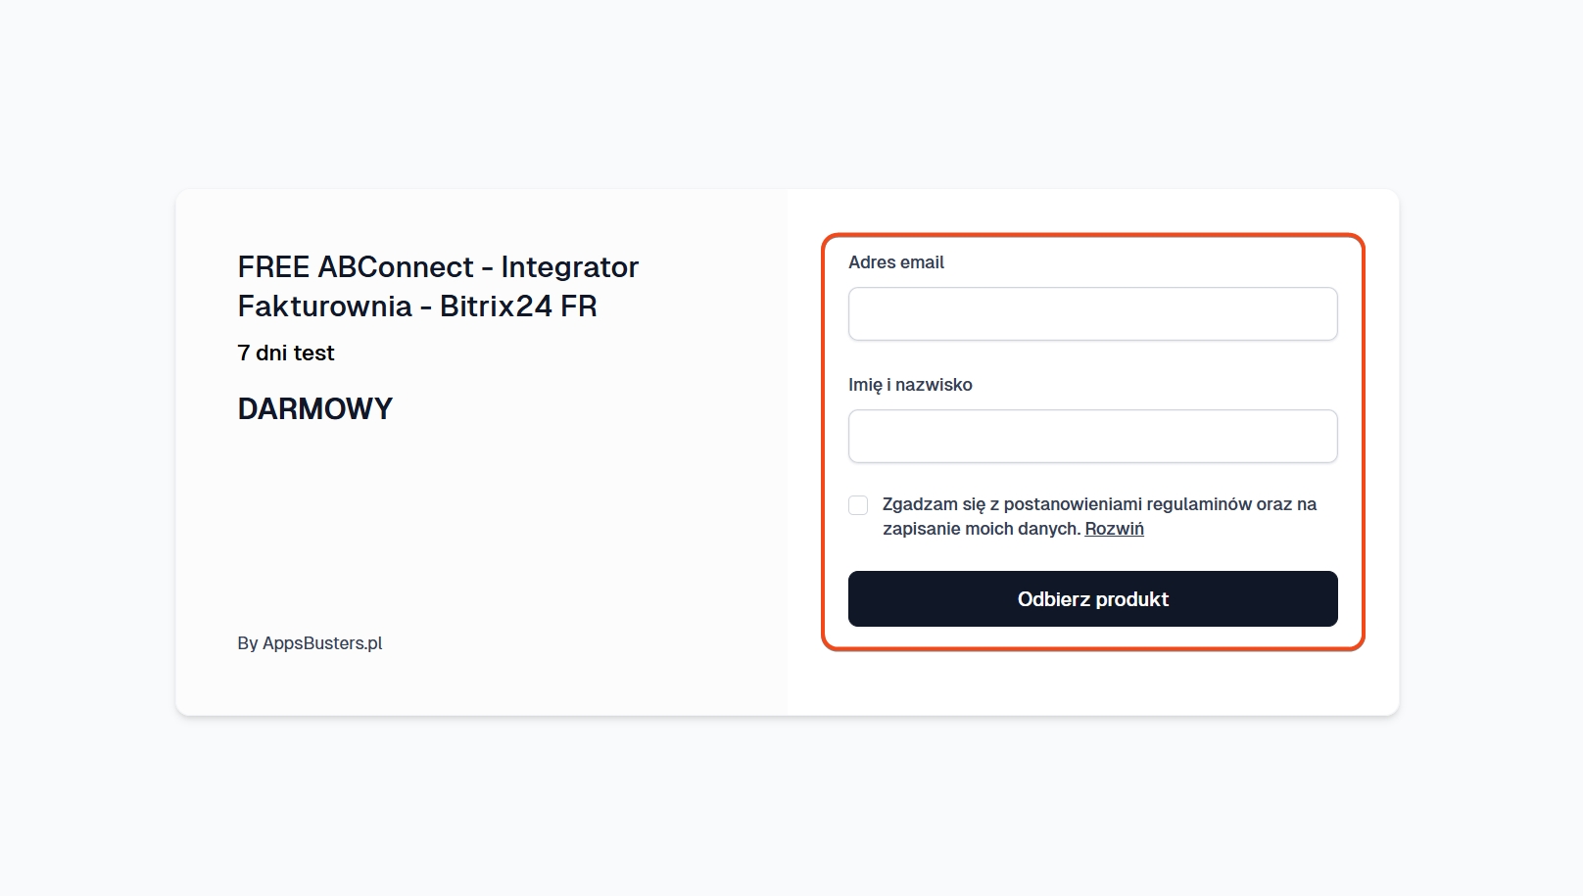Click the word "FREE" in product heading
Viewport: 1583px width, 896px height.
273,267
